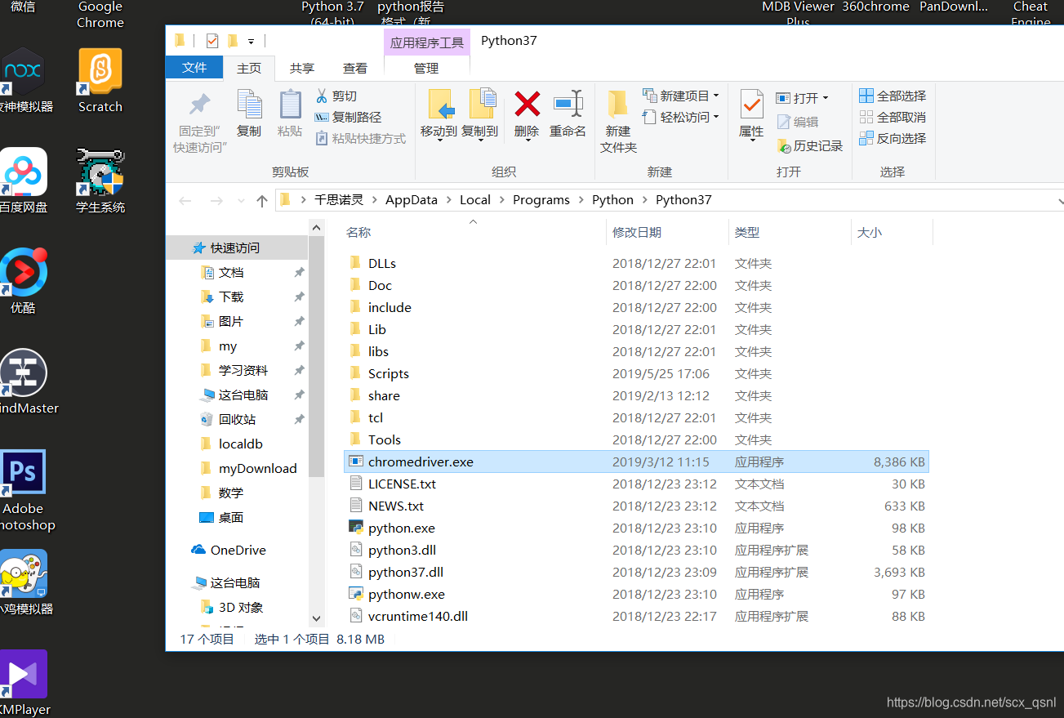Click Select all (全部选择)

tap(893, 96)
